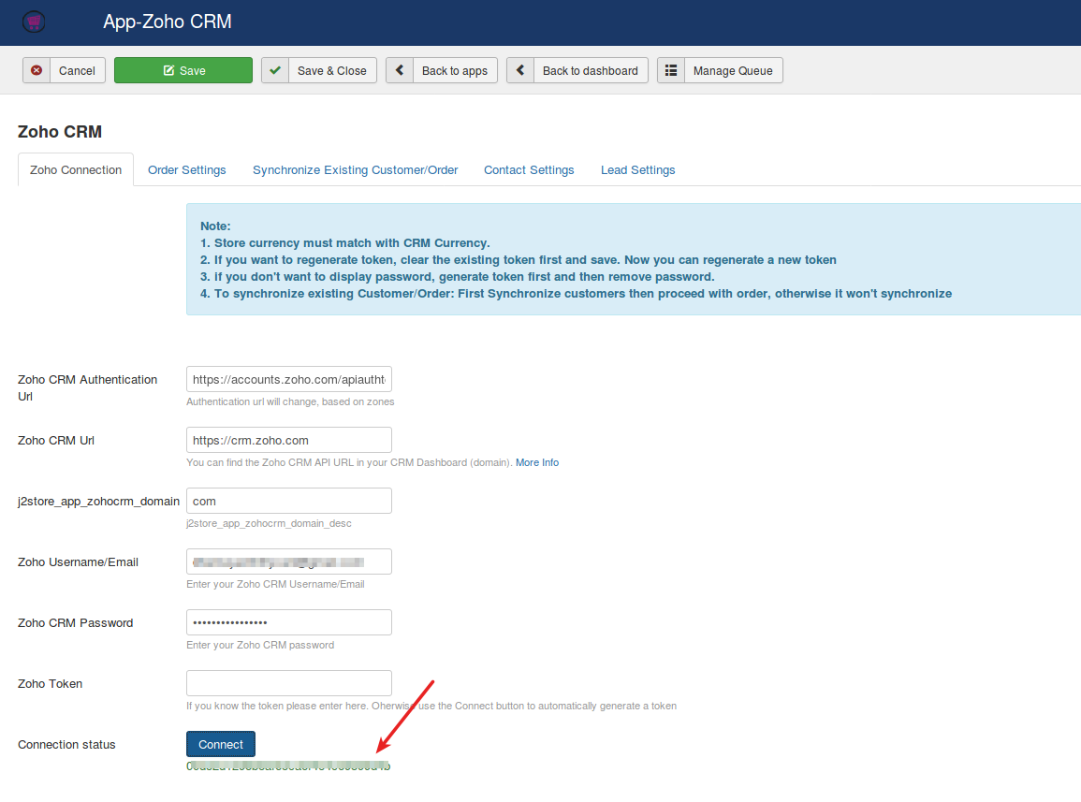Click the 'Zoho CRM' page heading
This screenshot has height=802, width=1081.
point(60,132)
